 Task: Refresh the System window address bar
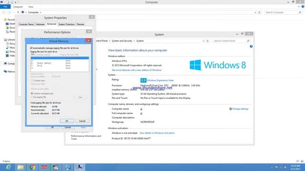(208, 41)
